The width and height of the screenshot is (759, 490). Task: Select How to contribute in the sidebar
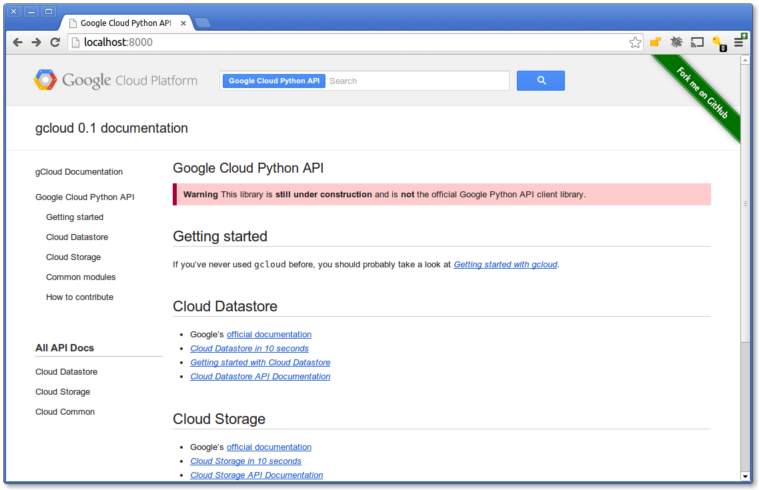[x=79, y=297]
